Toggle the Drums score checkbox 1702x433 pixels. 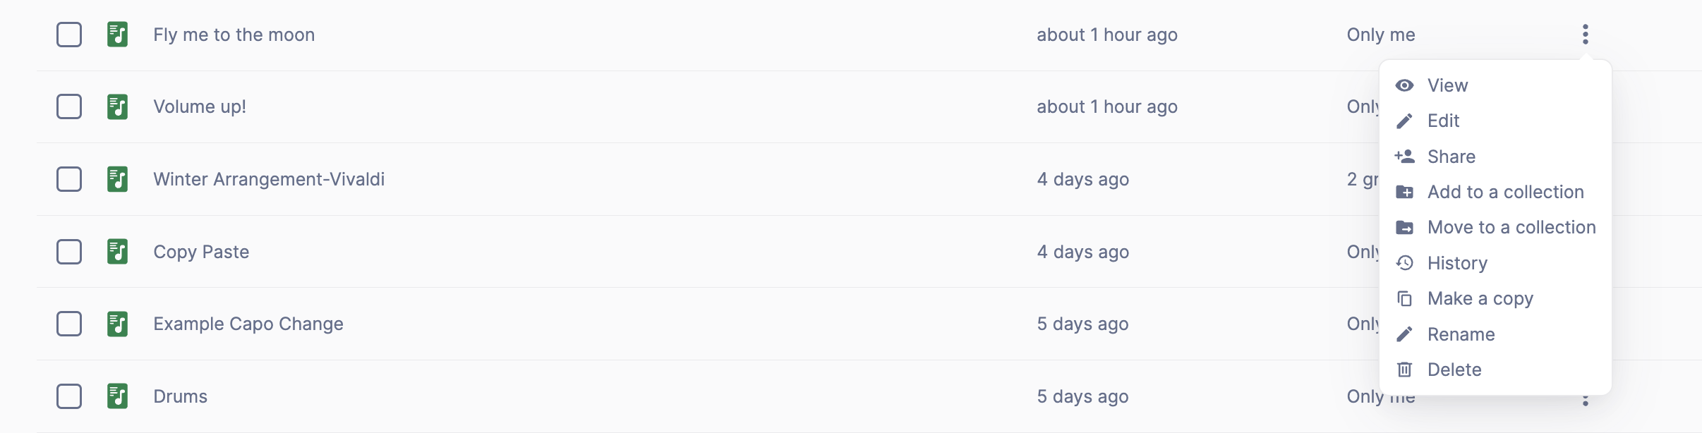69,396
